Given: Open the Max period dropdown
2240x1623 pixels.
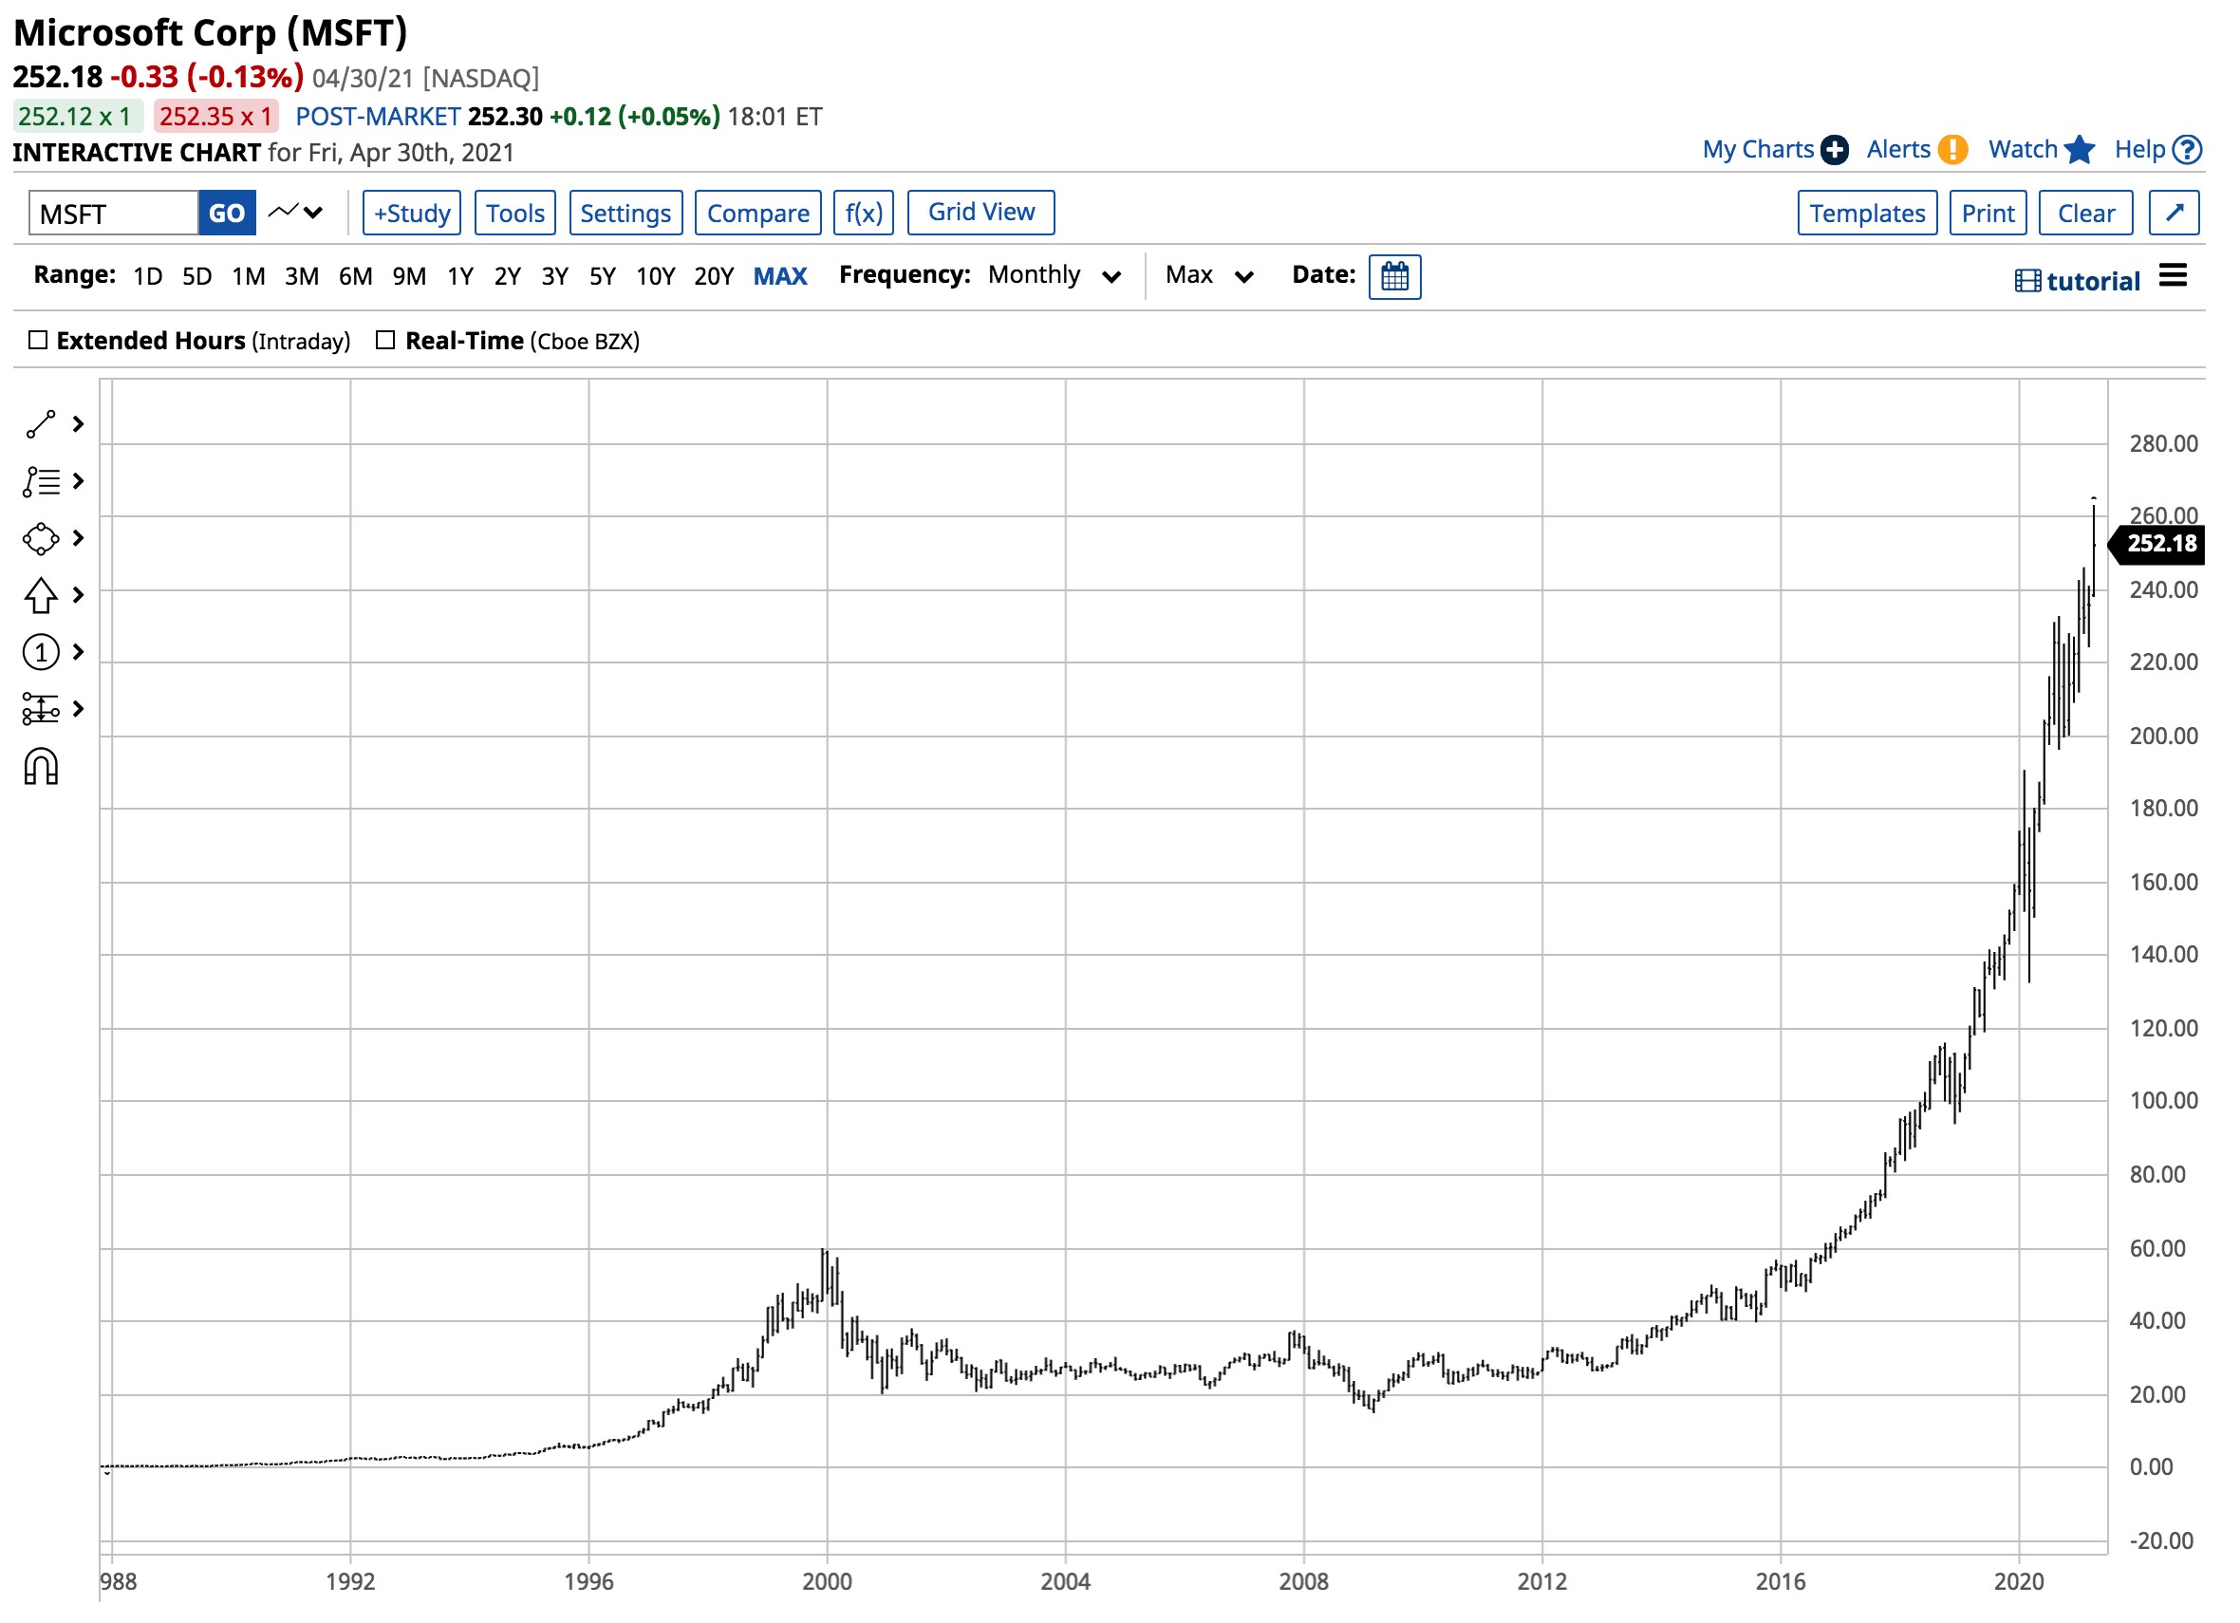Looking at the screenshot, I should click(x=1212, y=275).
